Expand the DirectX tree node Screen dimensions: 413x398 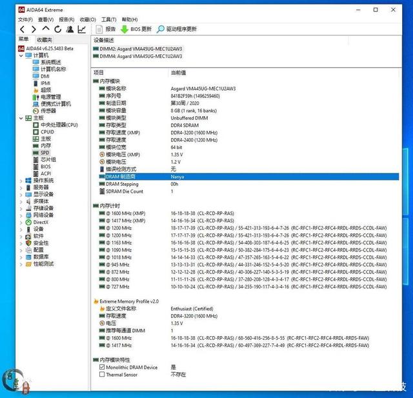[x=21, y=223]
